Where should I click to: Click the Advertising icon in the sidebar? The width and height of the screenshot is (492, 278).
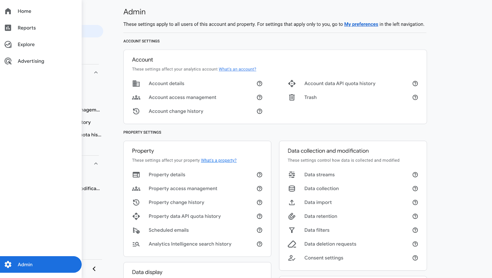tap(8, 61)
